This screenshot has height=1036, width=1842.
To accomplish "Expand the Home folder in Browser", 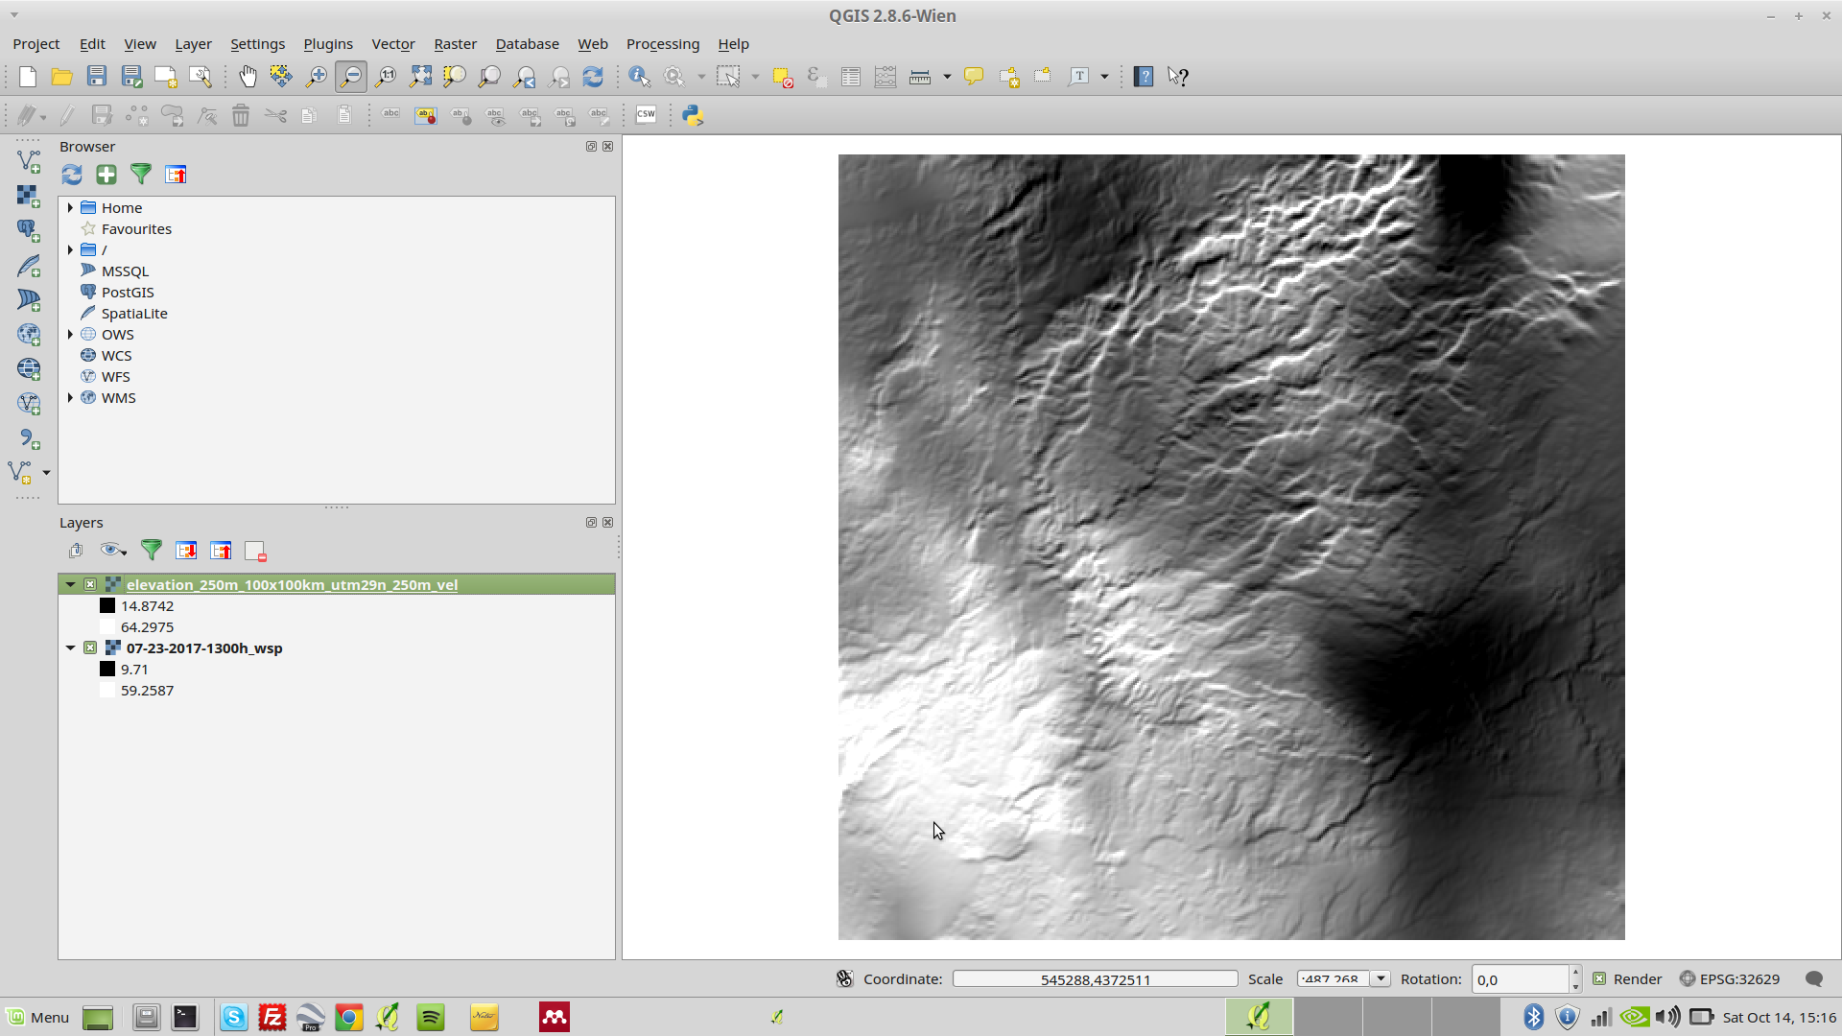I will pos(70,207).
